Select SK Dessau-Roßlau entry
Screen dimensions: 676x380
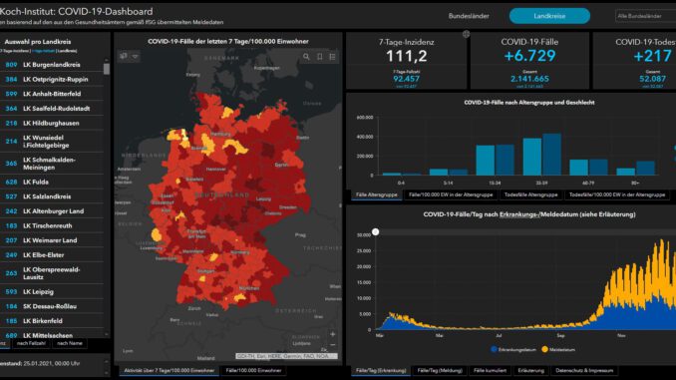(52, 306)
